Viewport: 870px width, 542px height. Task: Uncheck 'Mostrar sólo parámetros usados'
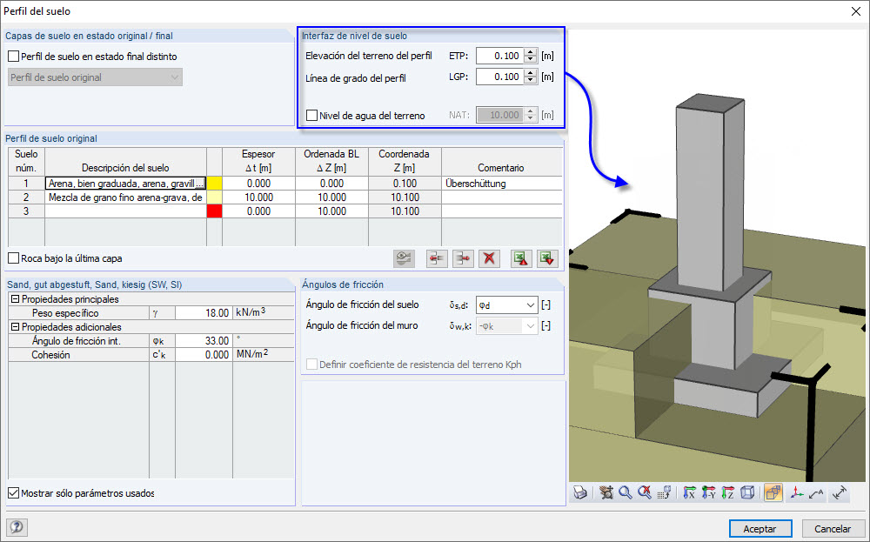[13, 493]
